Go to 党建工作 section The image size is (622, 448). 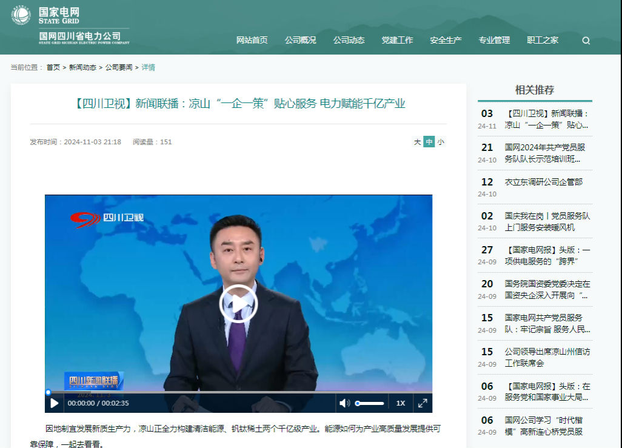tap(397, 40)
